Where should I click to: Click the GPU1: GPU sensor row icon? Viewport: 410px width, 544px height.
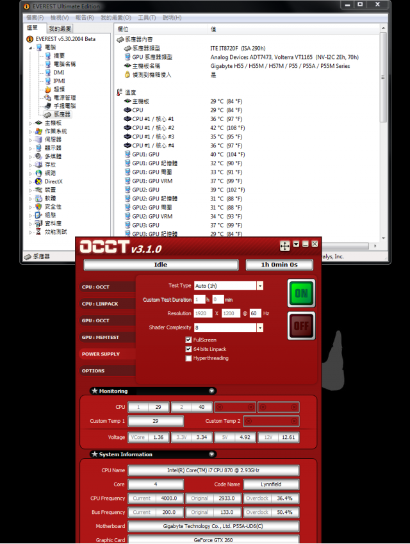(x=127, y=154)
